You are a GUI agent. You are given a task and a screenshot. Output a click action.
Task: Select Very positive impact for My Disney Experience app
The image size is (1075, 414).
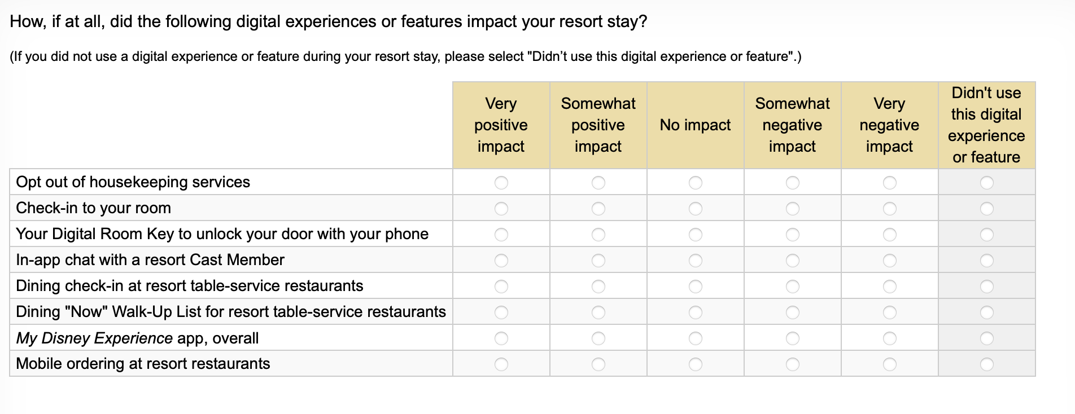(x=501, y=338)
